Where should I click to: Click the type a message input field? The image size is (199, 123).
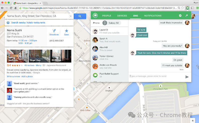[x=157, y=76]
